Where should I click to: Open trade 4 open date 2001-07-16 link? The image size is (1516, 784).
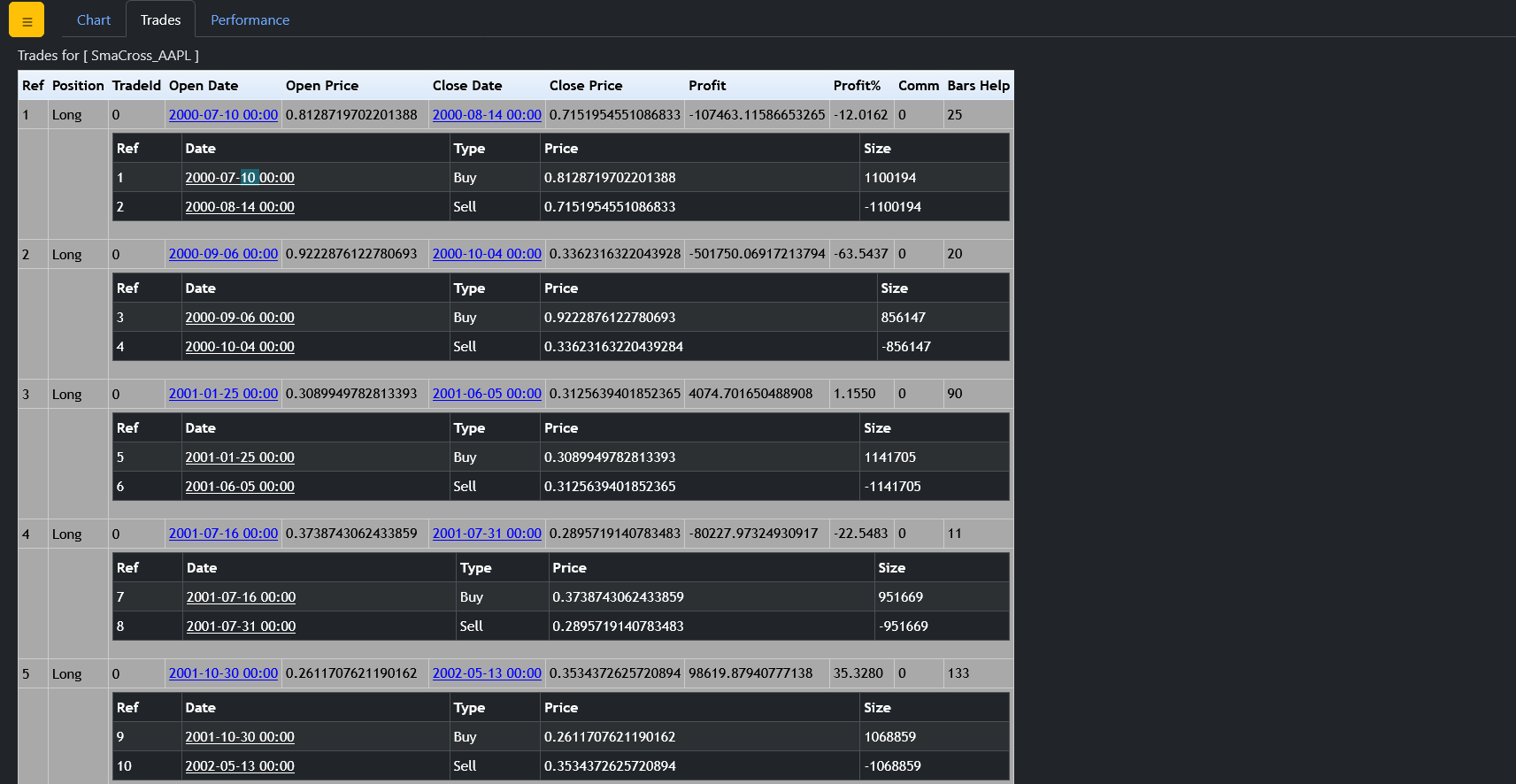point(223,534)
